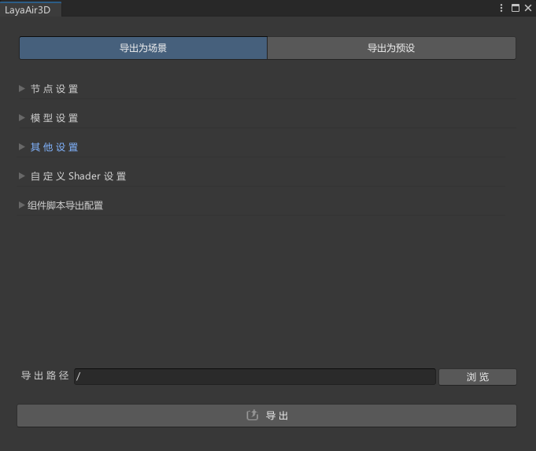
Task: Click the export icon beside 导出
Action: tap(253, 415)
